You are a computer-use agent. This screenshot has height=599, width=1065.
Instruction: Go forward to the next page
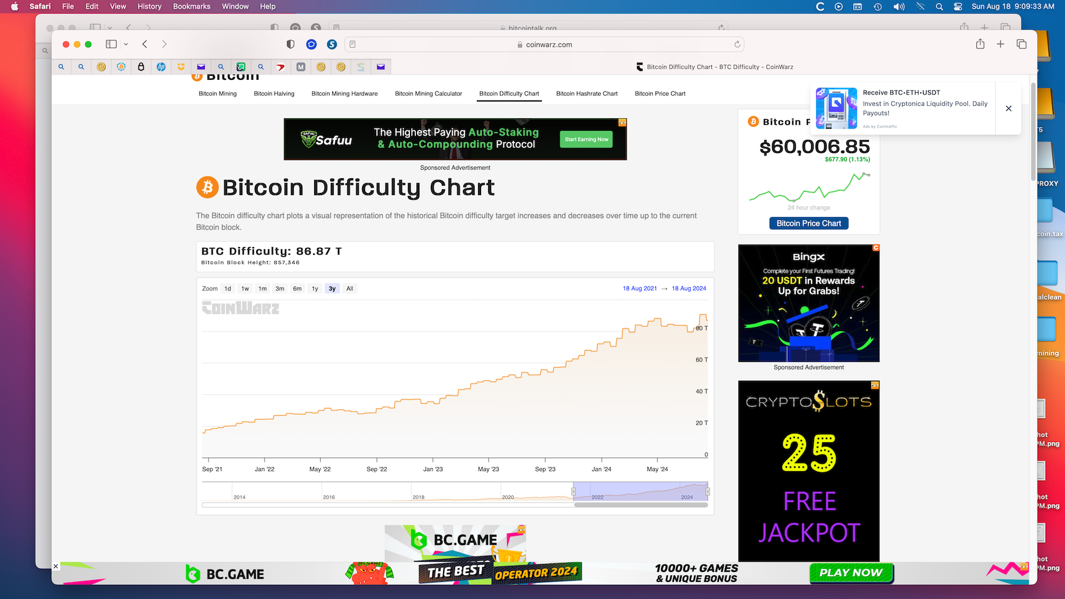[x=164, y=44]
